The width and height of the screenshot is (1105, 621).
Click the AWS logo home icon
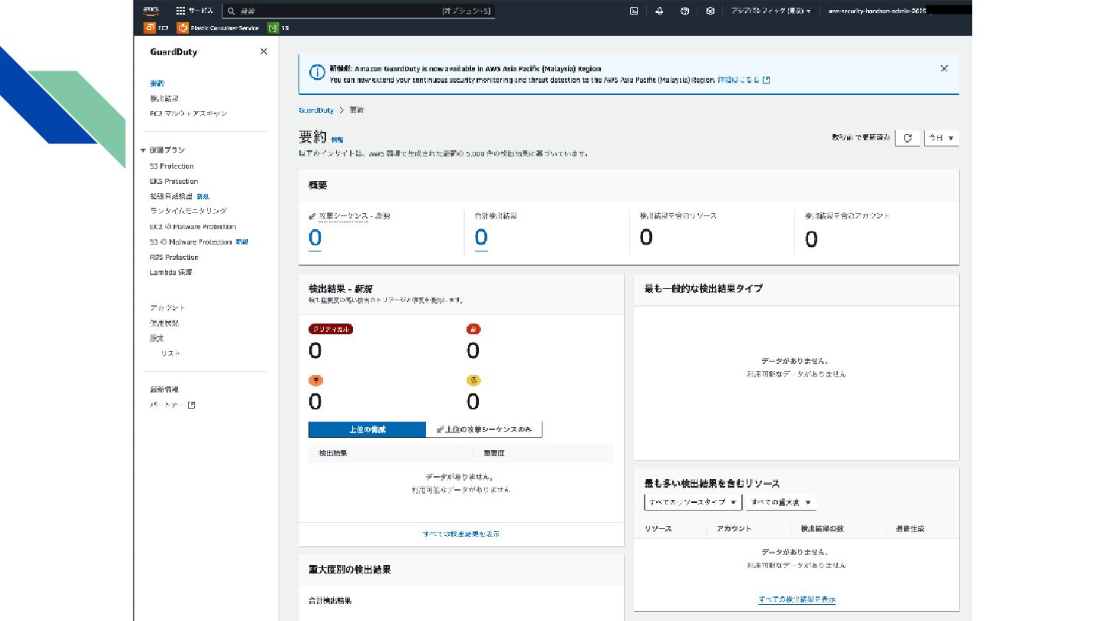151,11
